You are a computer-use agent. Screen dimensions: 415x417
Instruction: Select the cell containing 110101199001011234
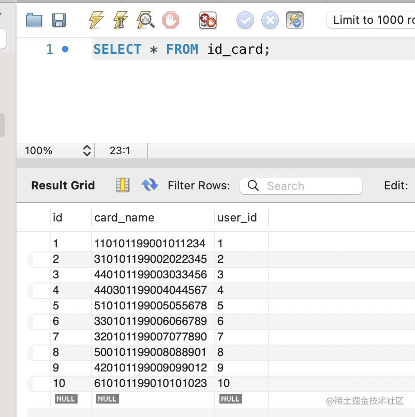pos(150,243)
